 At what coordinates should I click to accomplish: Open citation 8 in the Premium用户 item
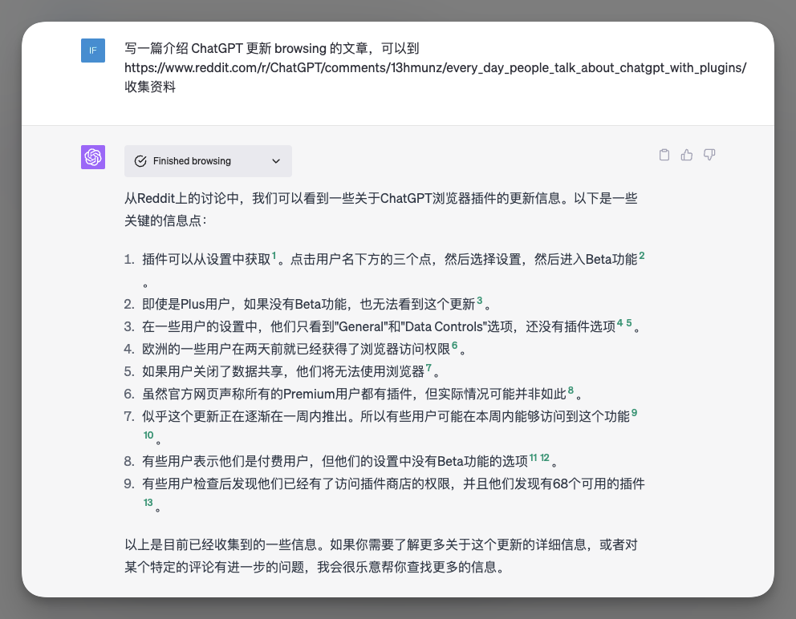571,390
